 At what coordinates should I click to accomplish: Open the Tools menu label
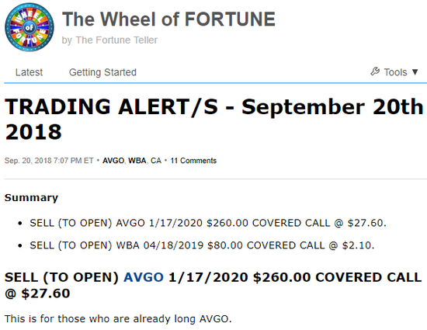point(395,72)
